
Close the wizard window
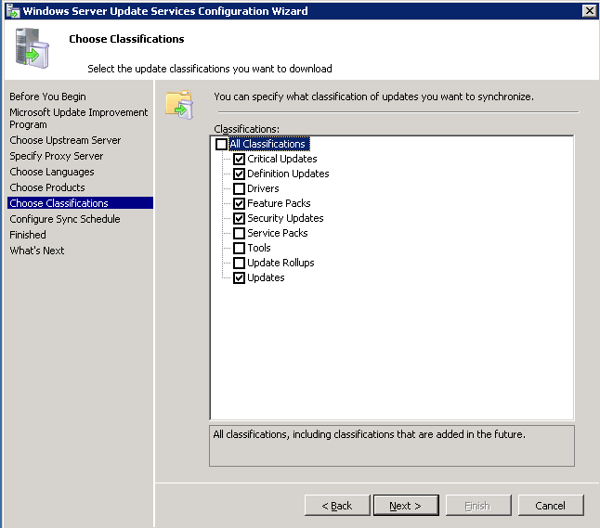pyautogui.click(x=589, y=11)
